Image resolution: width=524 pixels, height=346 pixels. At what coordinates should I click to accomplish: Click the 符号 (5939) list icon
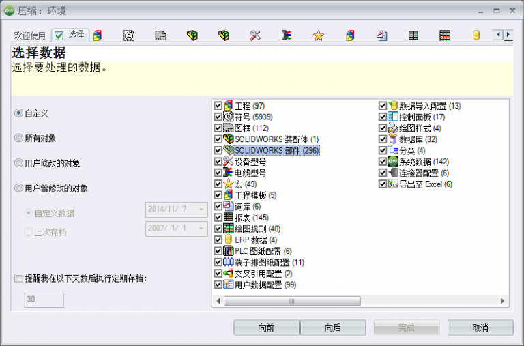click(229, 117)
